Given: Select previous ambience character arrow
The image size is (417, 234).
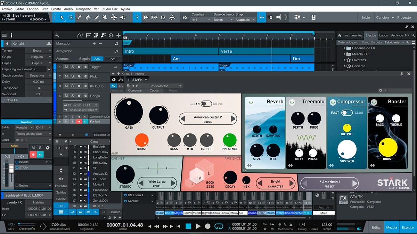Looking at the screenshot, I should 260,183.
